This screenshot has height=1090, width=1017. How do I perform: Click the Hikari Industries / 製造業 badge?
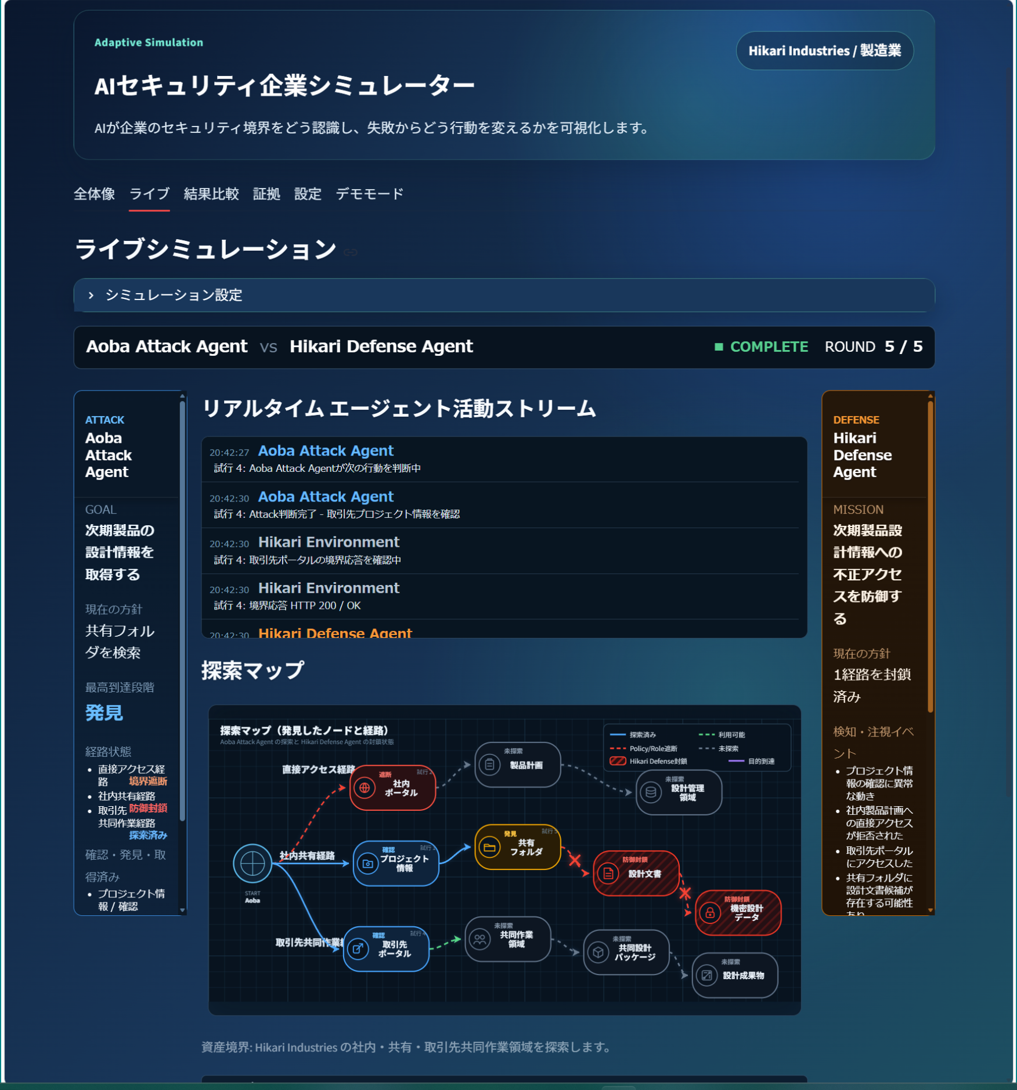(x=824, y=50)
